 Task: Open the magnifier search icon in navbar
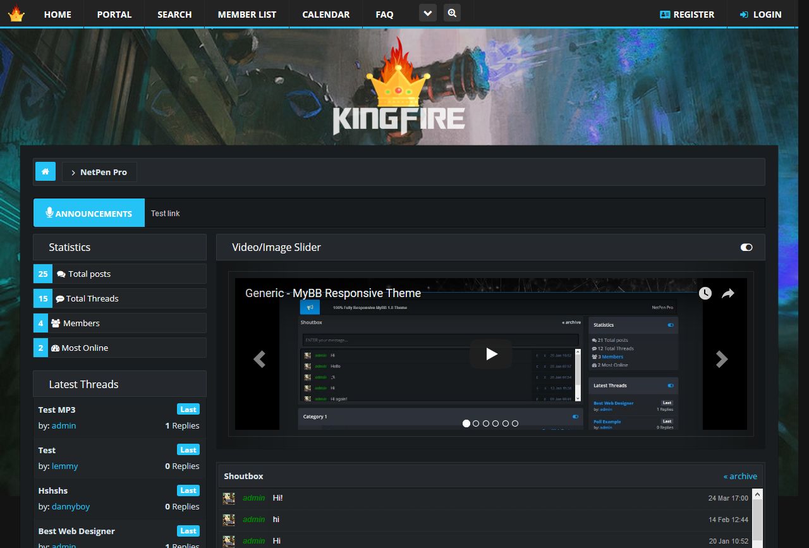pos(452,13)
